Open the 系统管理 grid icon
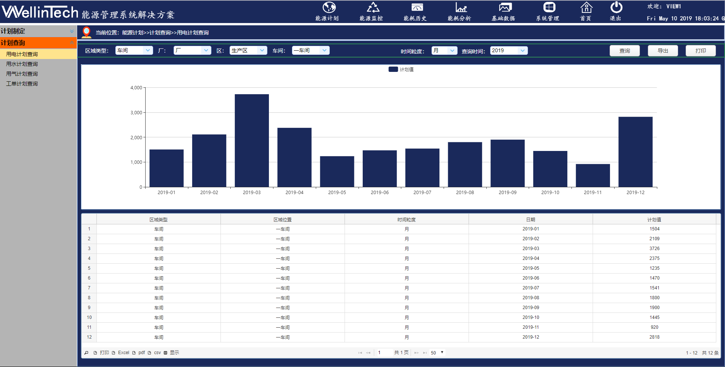 tap(549, 8)
